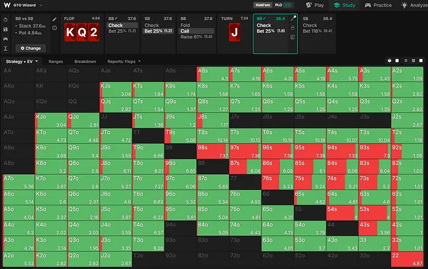Click the 98s hand cell in matrix

213,151
